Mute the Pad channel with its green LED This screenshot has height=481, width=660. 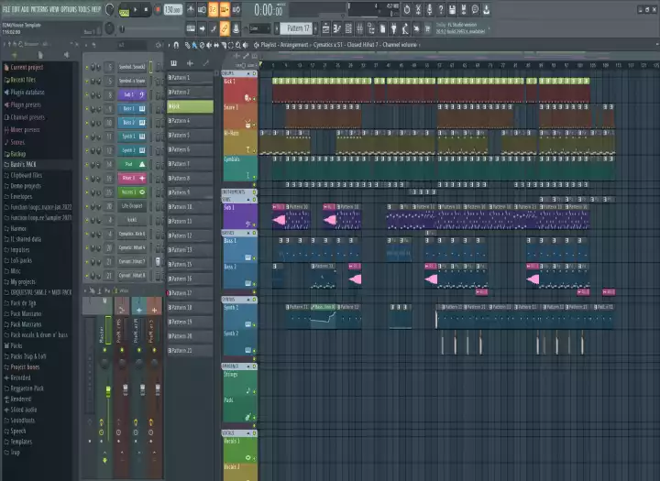coord(87,165)
